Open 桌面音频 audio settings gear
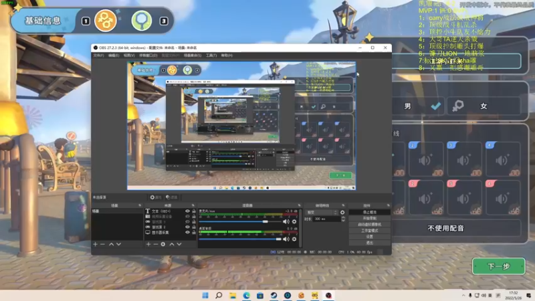Screen dimensions: 535x301 294,239
